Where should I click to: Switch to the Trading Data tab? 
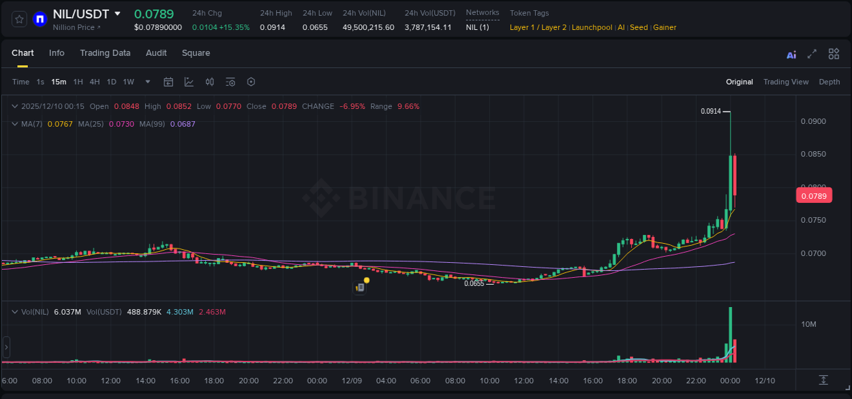point(105,53)
